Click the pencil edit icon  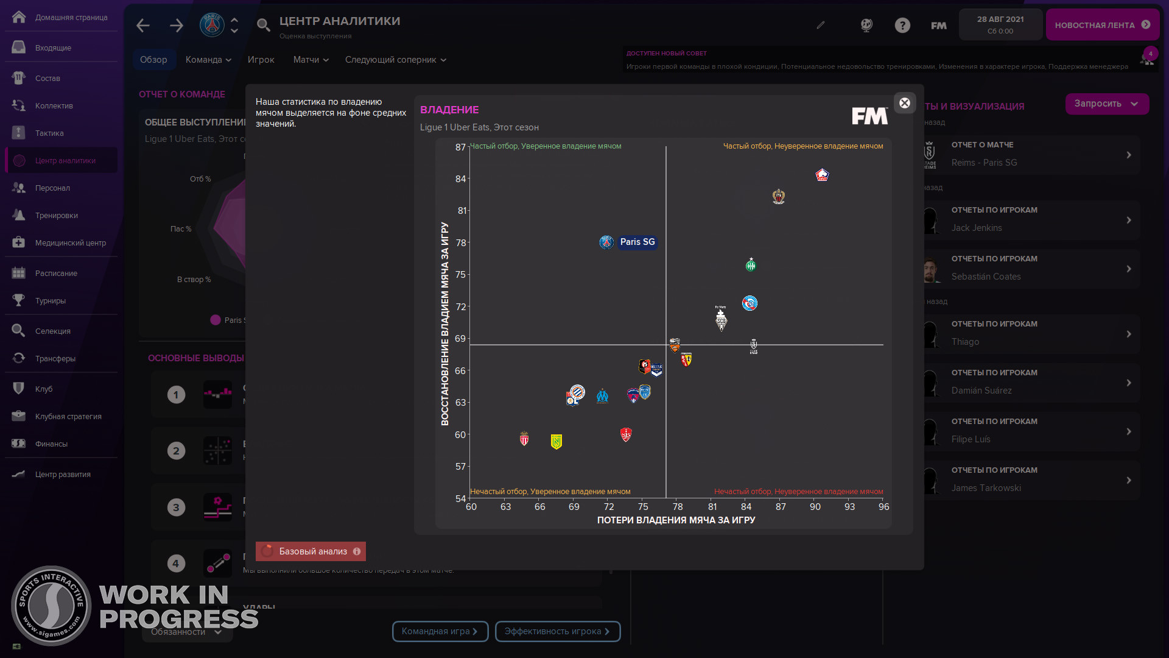821,25
